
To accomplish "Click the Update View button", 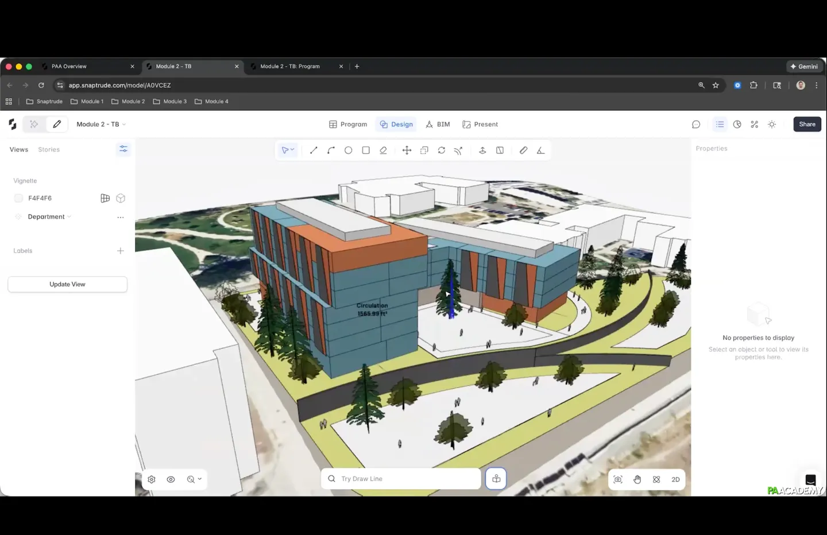I will 67,284.
